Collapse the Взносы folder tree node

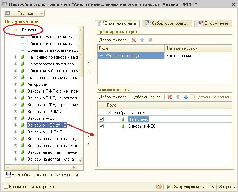[x=9, y=30]
